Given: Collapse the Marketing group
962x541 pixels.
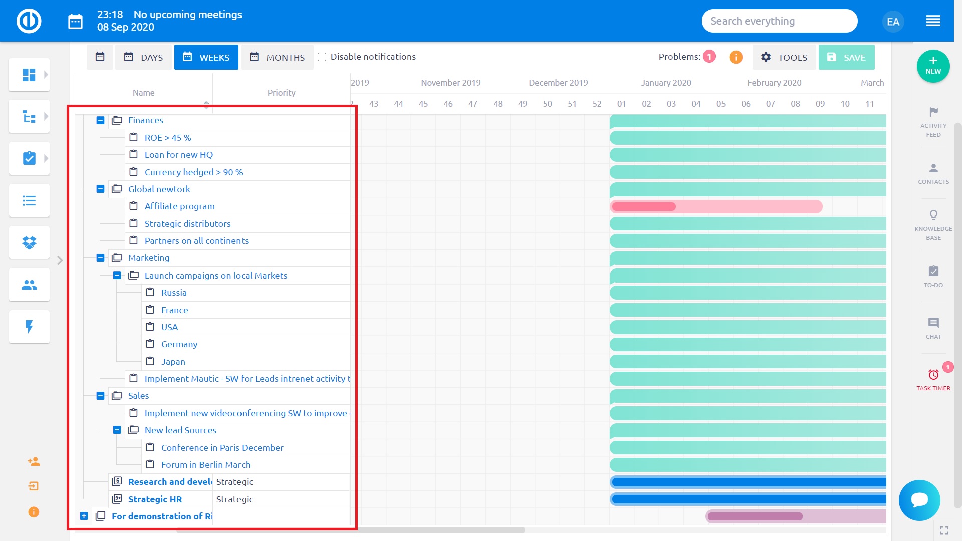Looking at the screenshot, I should [x=100, y=258].
